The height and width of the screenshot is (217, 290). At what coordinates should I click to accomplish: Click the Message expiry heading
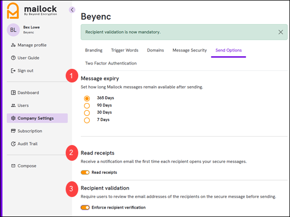100,78
